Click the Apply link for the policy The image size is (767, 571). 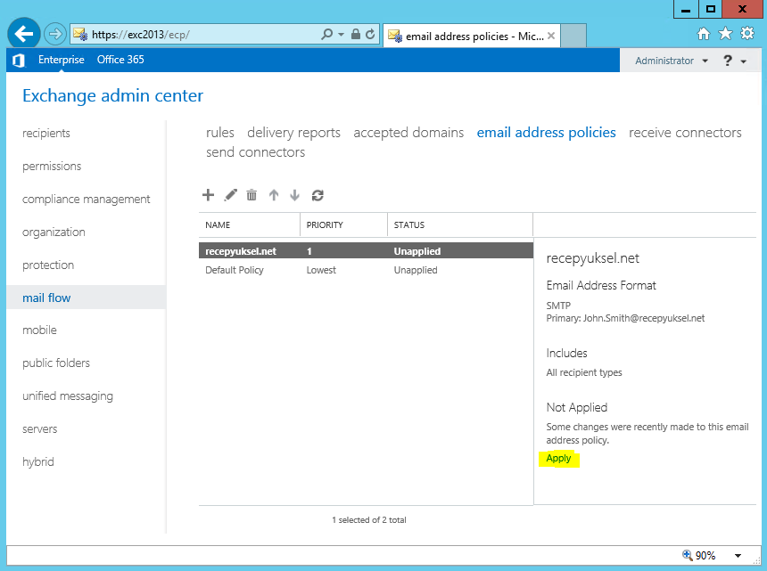tap(558, 459)
